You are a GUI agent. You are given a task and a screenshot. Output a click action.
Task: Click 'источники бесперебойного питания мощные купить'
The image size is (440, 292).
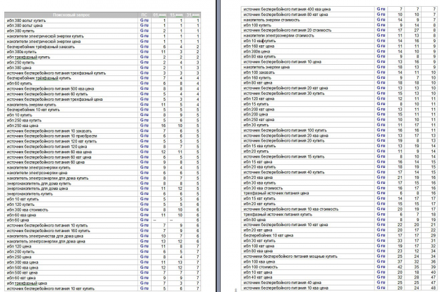290,257
